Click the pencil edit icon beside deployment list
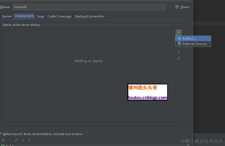The height and width of the screenshot is (146, 225). pos(179,58)
